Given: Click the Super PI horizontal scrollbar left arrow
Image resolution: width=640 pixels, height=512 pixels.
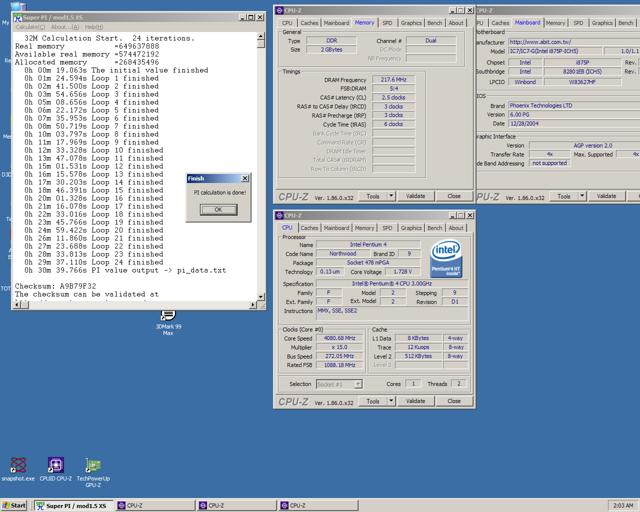Looking at the screenshot, I should (17, 305).
